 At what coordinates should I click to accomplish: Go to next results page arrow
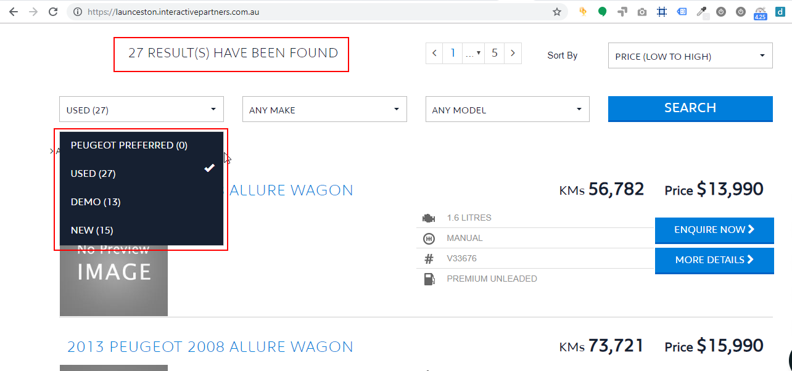(x=513, y=53)
